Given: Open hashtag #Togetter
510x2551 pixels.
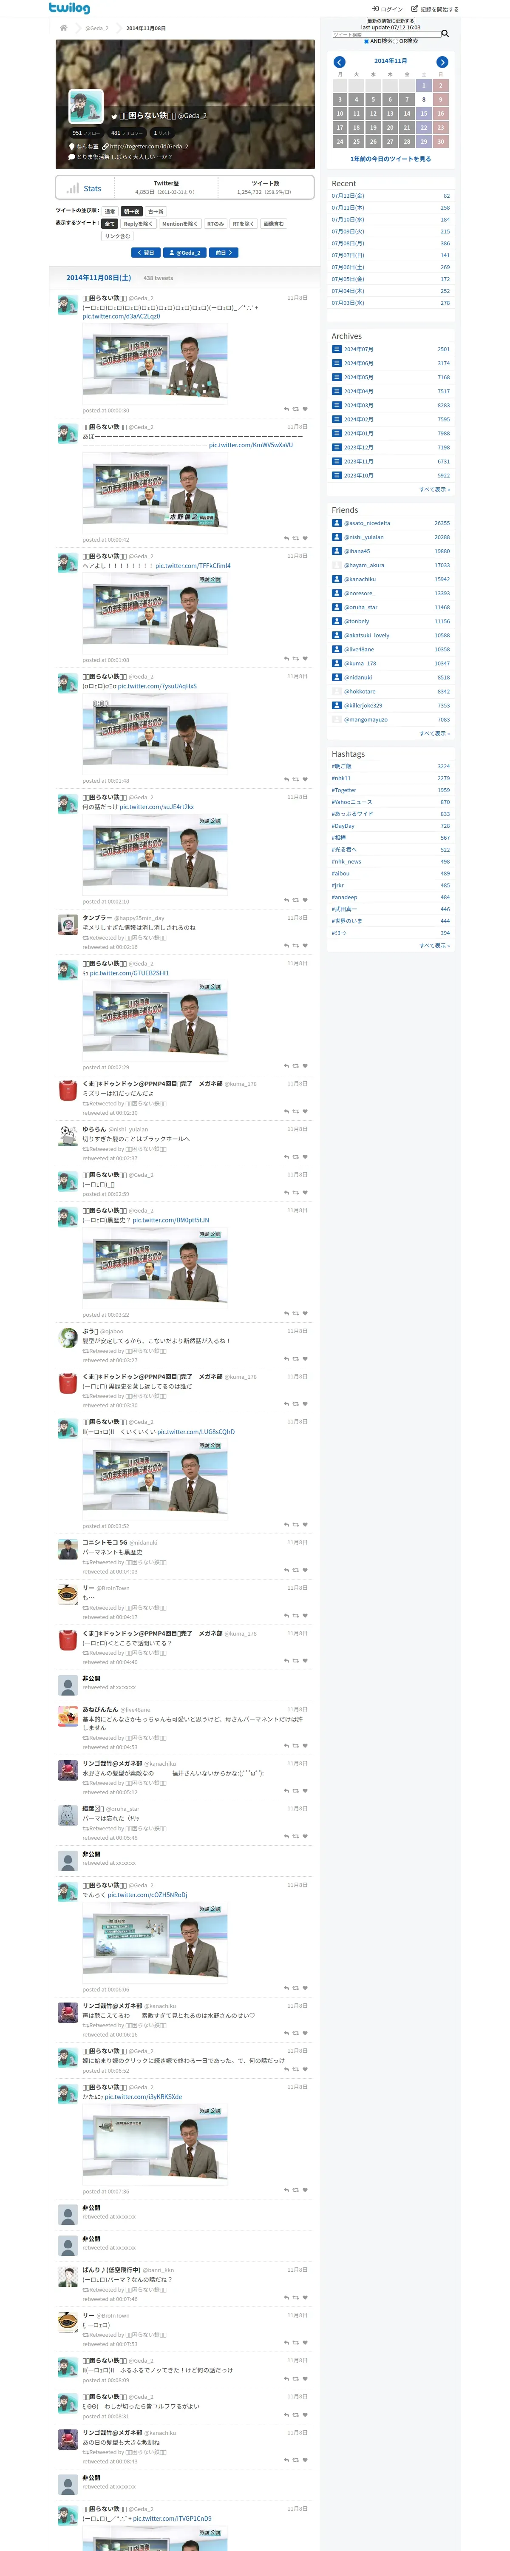Looking at the screenshot, I should click(344, 790).
